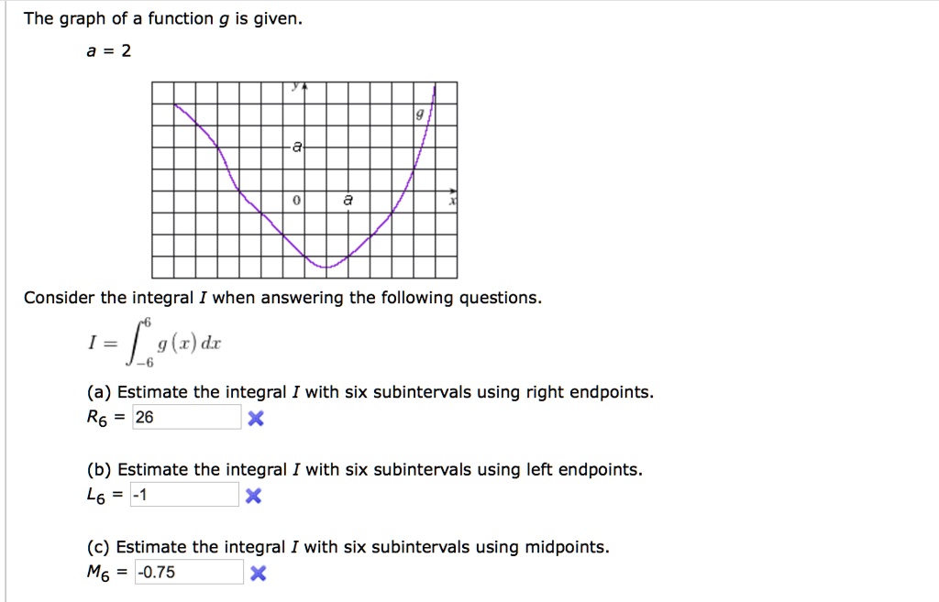The height and width of the screenshot is (602, 939).
Task: Click the a label on the x-axis
Action: click(x=346, y=198)
